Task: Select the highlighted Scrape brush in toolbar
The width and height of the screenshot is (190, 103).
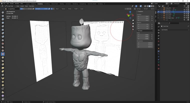Action: click(x=3, y=54)
